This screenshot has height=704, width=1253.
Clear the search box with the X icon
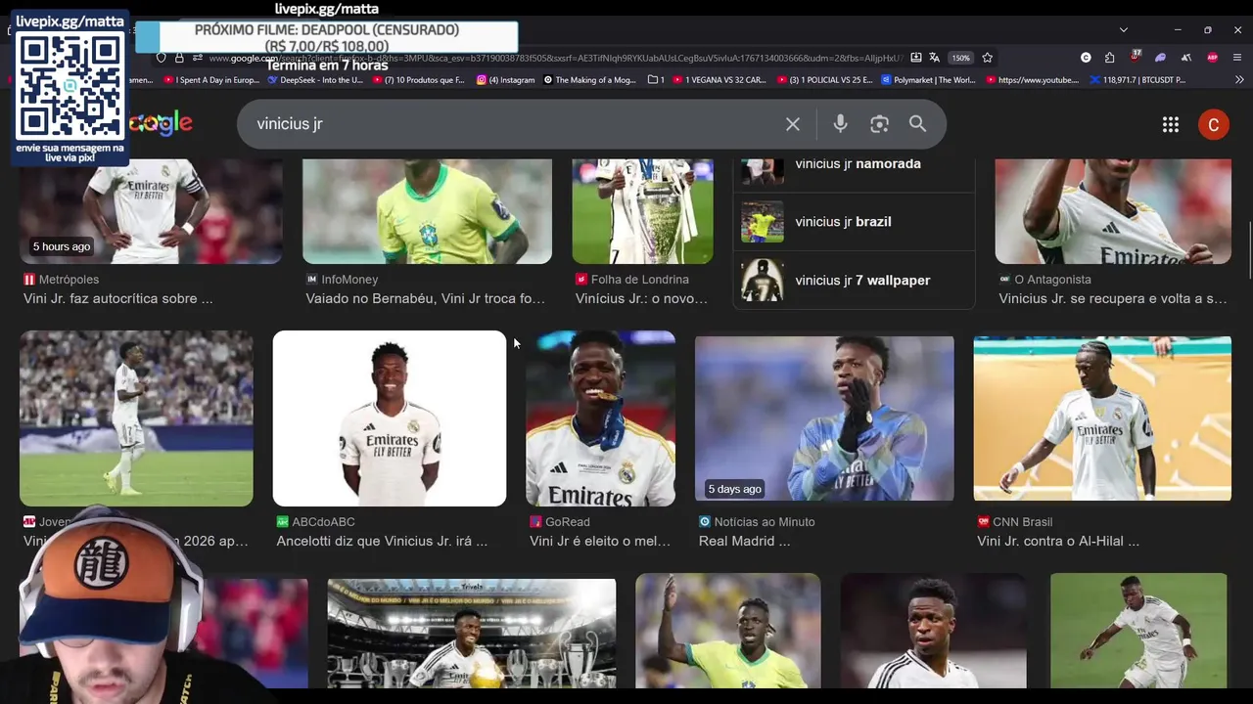793,124
